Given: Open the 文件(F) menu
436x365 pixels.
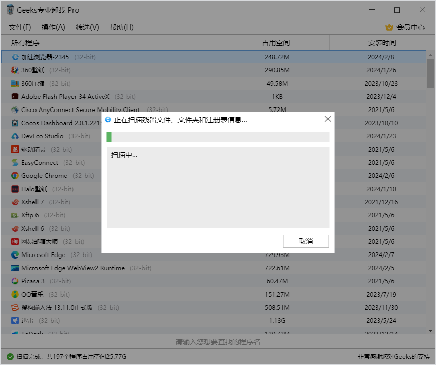Looking at the screenshot, I should (20, 27).
